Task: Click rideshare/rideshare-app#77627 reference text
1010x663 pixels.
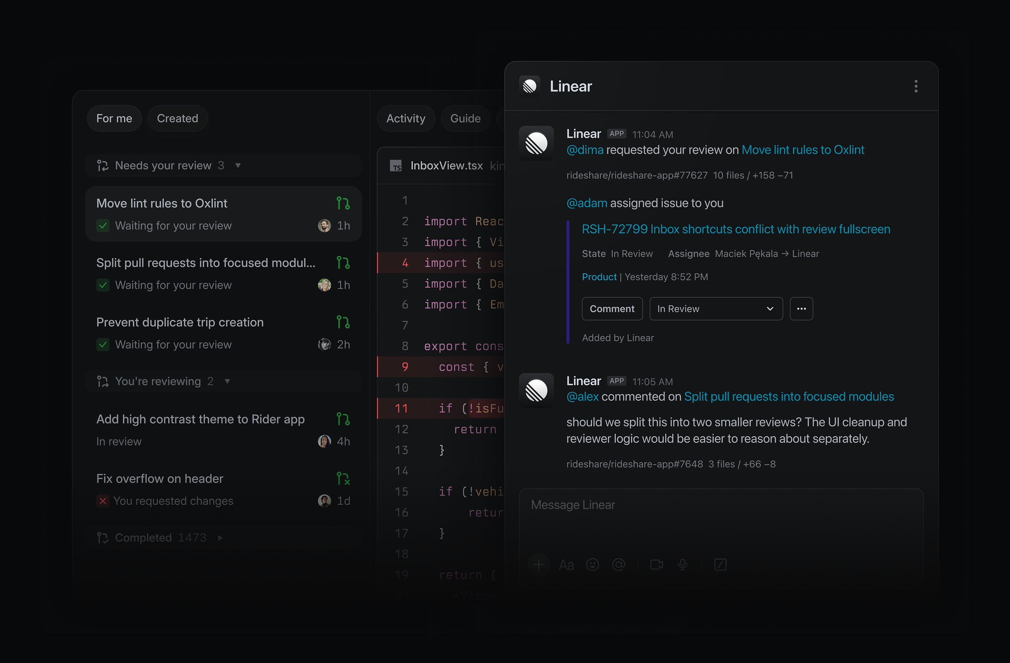Action: [x=637, y=175]
